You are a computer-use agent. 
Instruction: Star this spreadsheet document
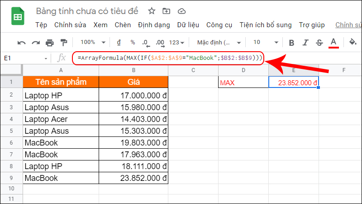pos(152,10)
